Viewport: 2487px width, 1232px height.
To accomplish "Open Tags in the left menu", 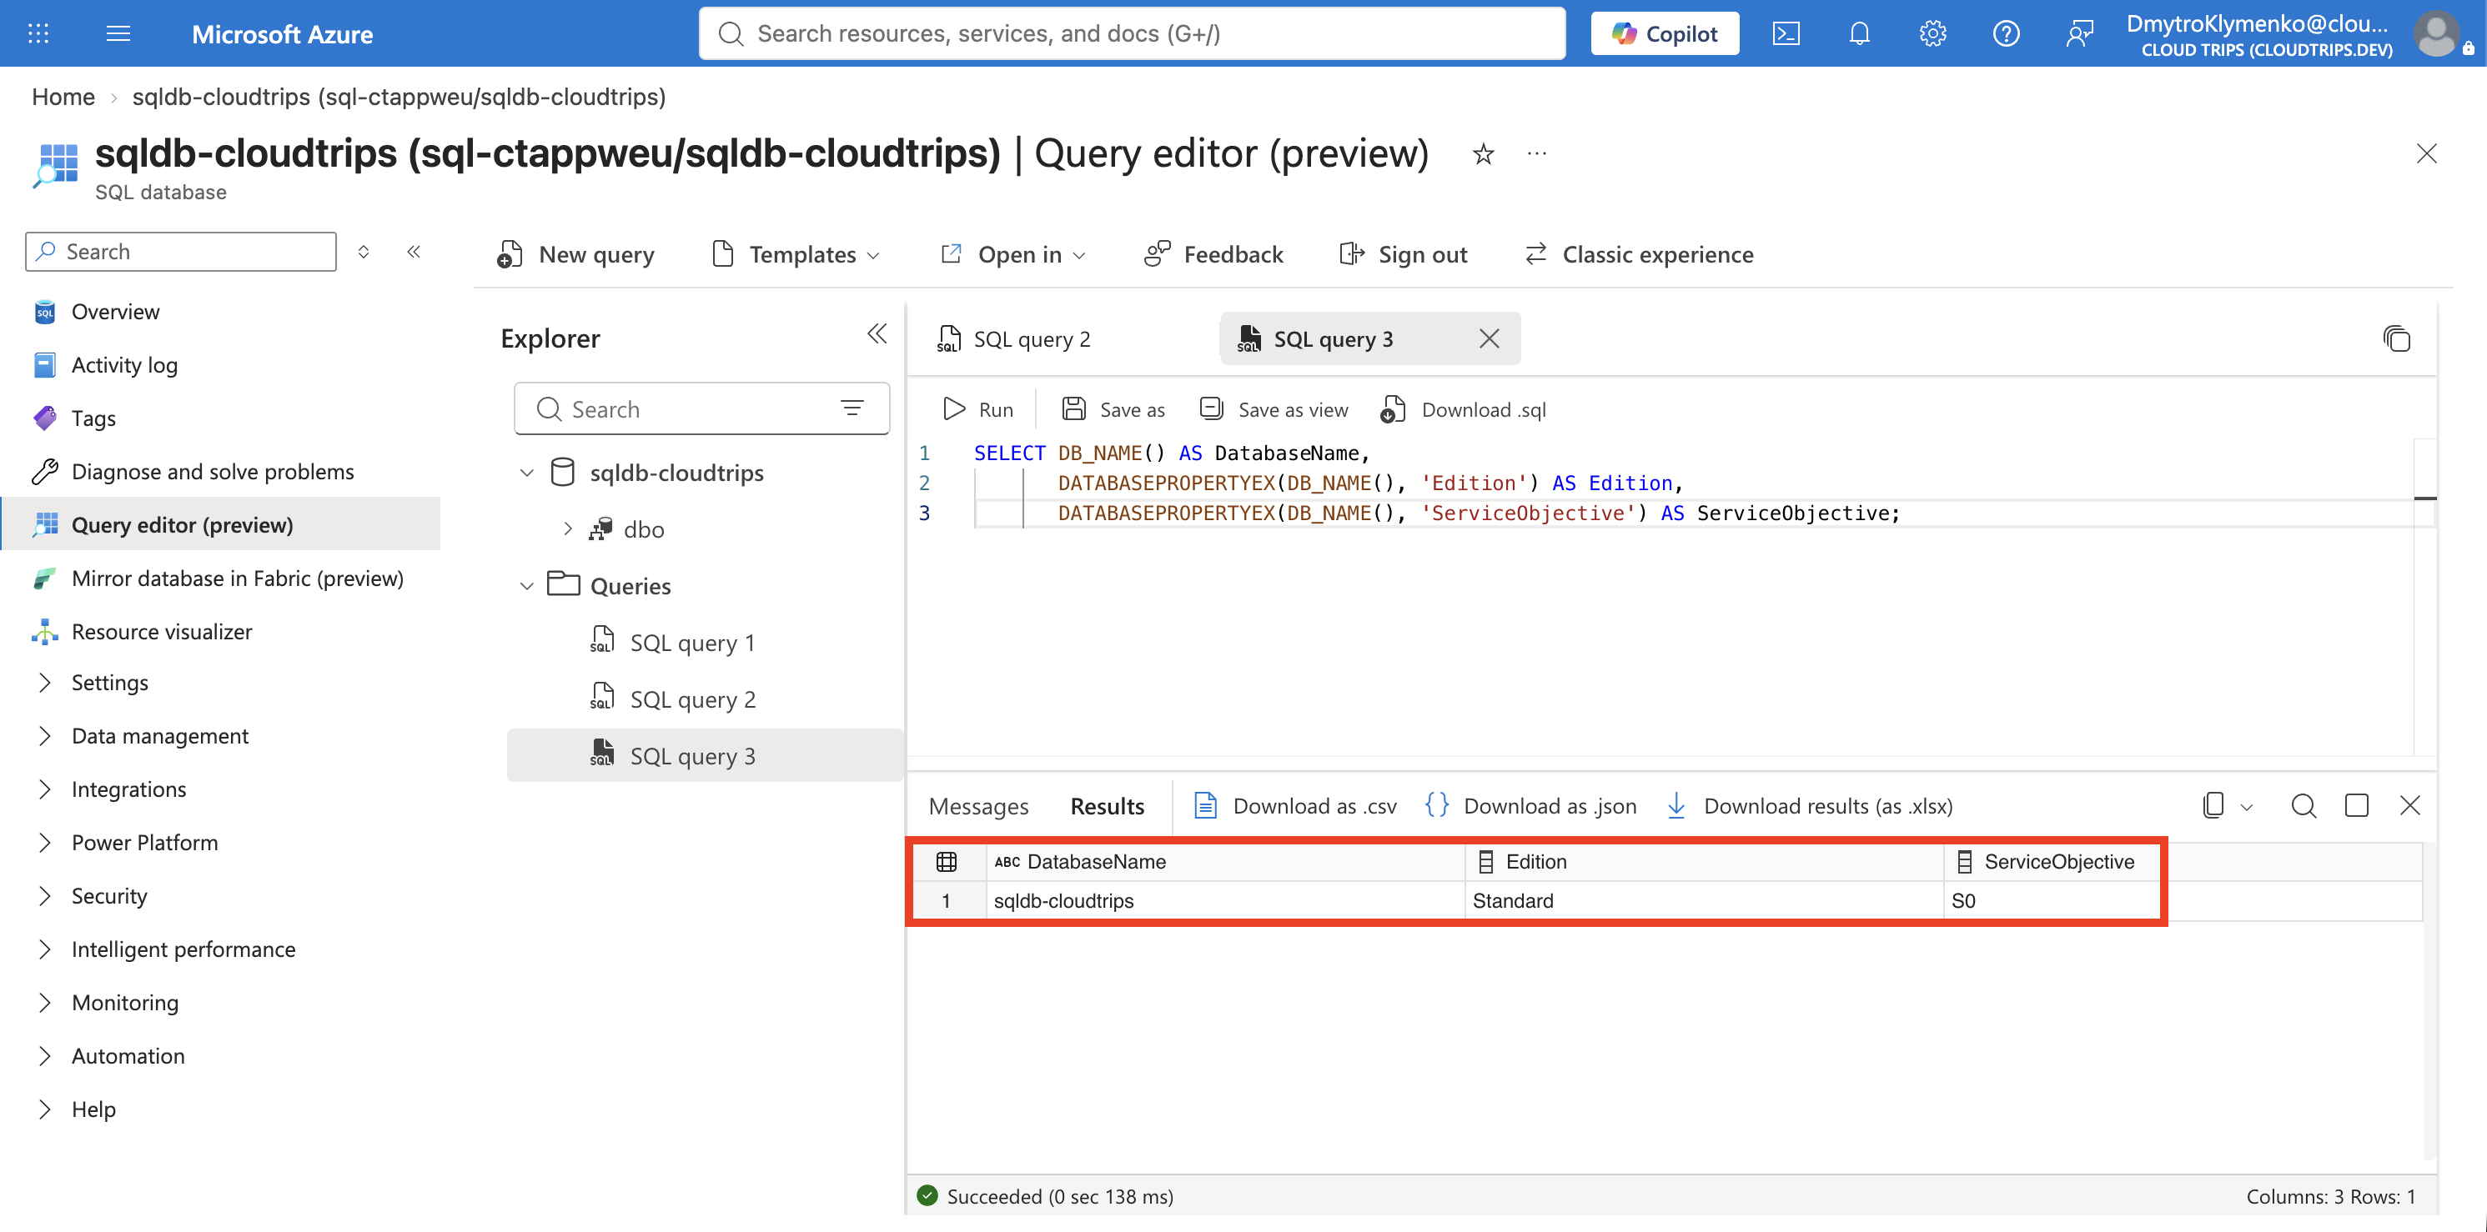I will tap(93, 418).
